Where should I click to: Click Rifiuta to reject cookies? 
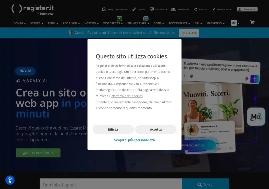113,129
